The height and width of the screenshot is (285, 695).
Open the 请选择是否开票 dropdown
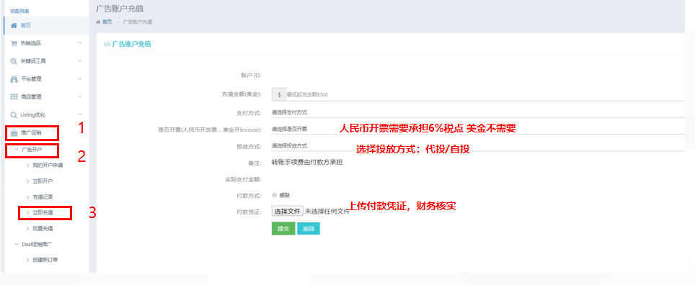pos(478,129)
